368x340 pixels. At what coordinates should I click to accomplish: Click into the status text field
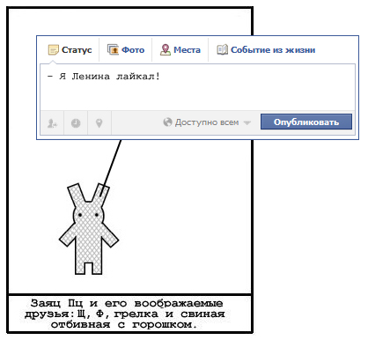click(197, 87)
